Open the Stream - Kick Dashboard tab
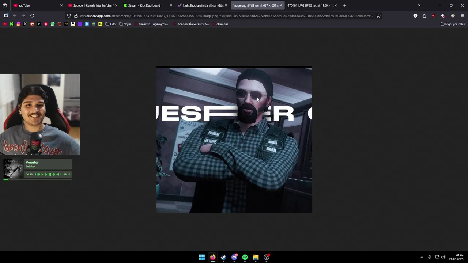 [147, 5]
